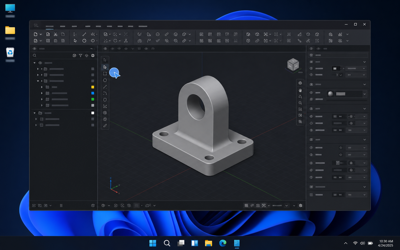The image size is (400, 250).
Task: Click the filter funnel icon in tree panel
Action: 80,55
